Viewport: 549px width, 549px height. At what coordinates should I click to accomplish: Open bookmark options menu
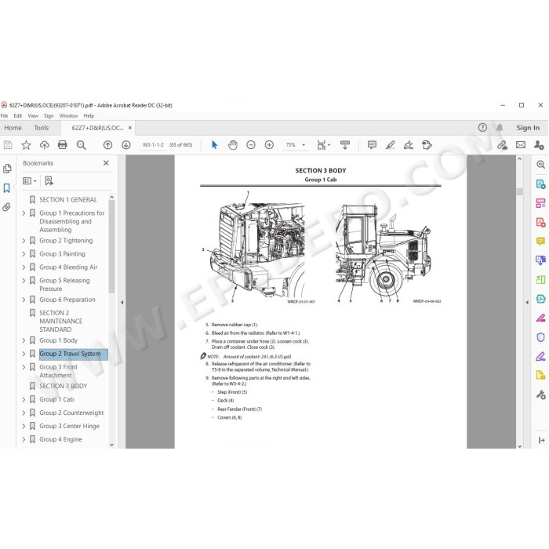(30, 180)
